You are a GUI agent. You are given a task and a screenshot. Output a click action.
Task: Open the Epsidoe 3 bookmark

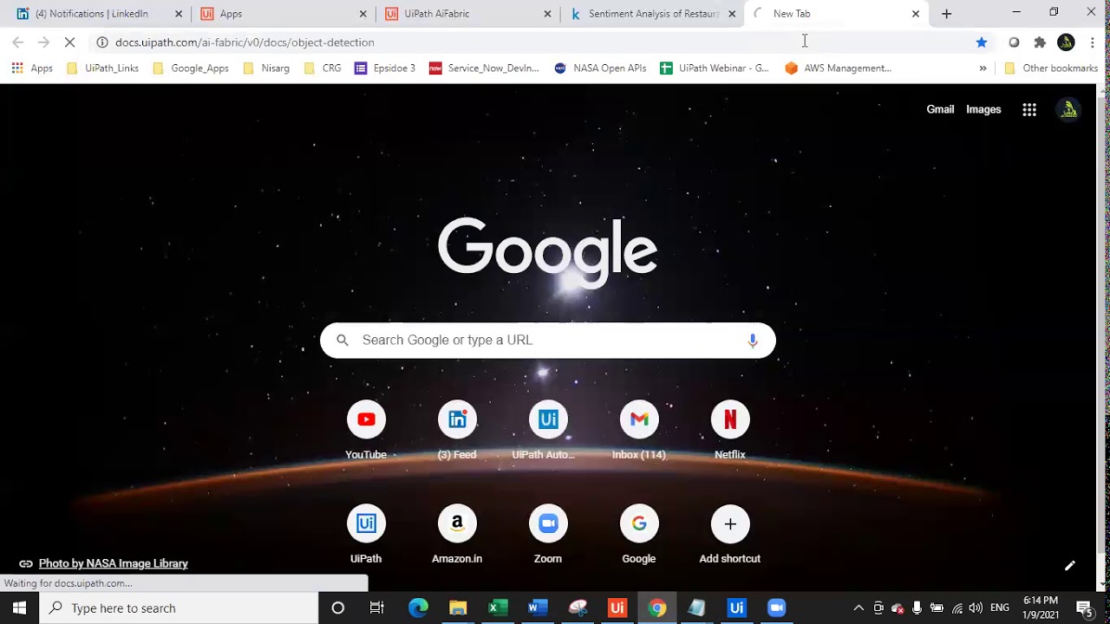pyautogui.click(x=385, y=68)
